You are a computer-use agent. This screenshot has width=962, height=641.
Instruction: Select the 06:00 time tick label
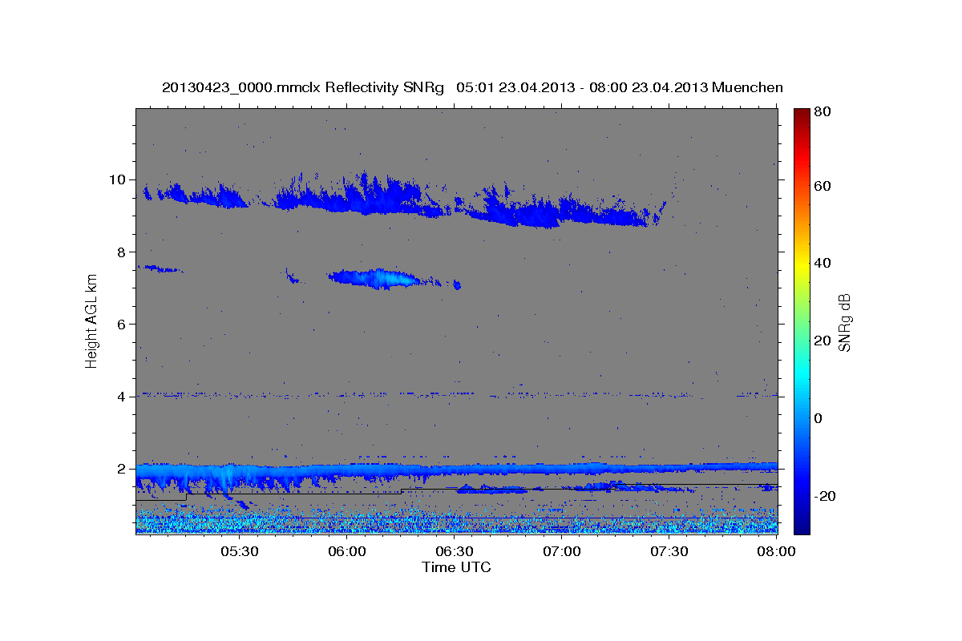(x=347, y=551)
